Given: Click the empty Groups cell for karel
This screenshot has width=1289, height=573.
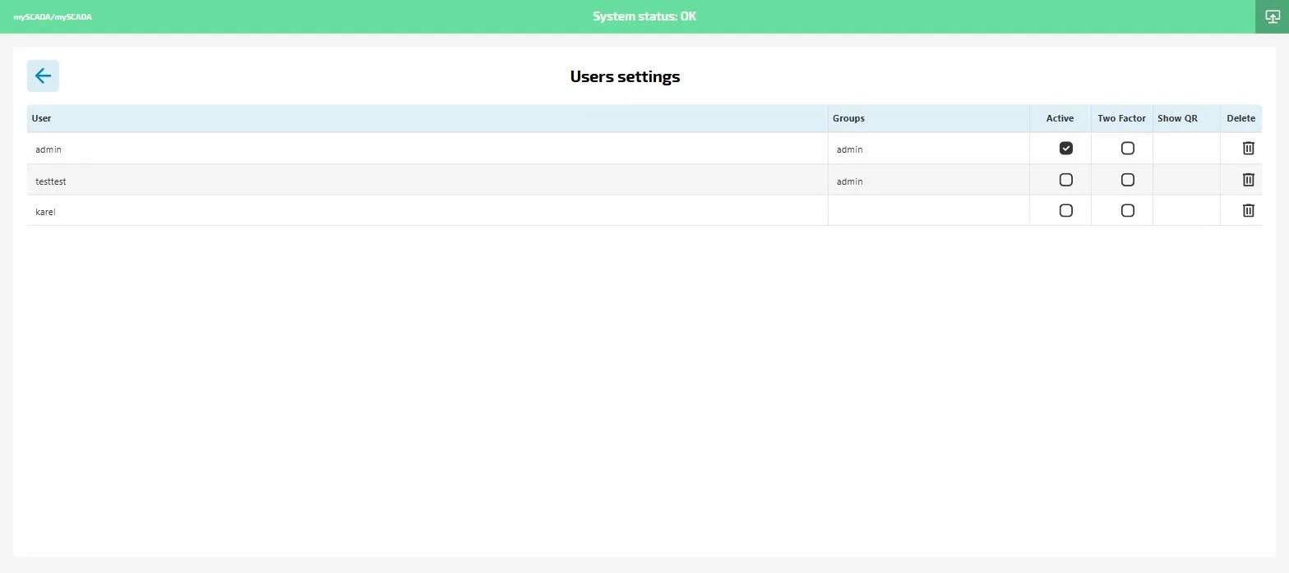Looking at the screenshot, I should pyautogui.click(x=929, y=211).
